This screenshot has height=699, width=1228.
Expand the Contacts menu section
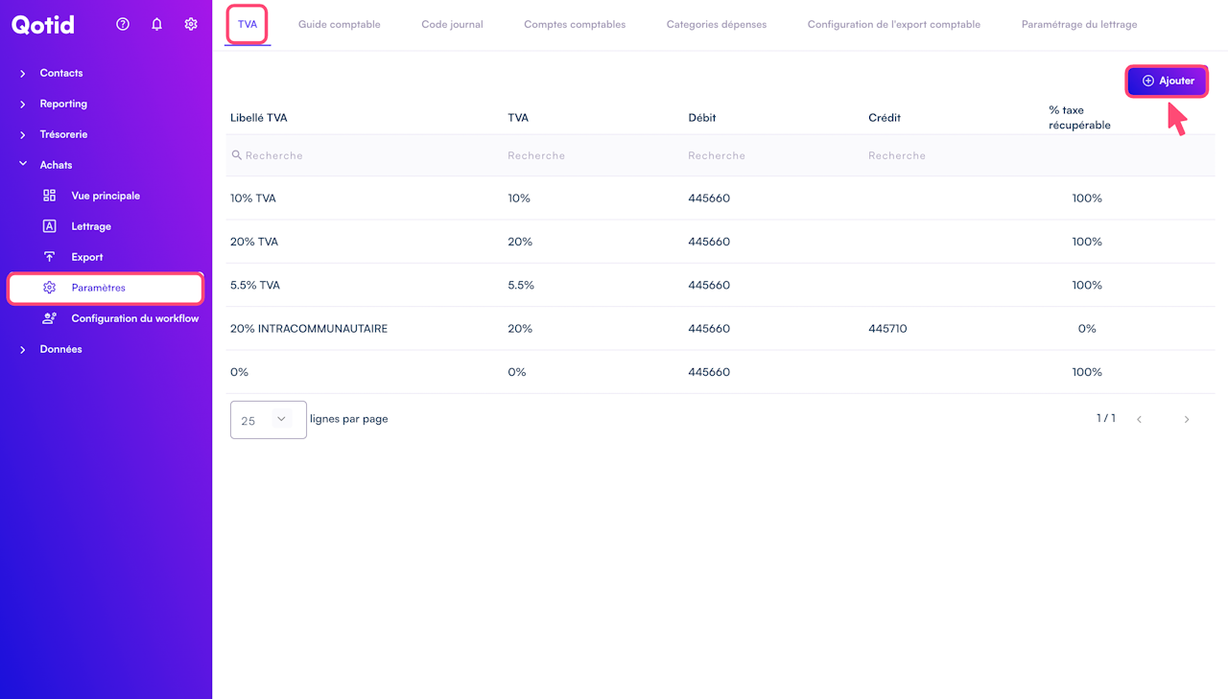point(23,73)
